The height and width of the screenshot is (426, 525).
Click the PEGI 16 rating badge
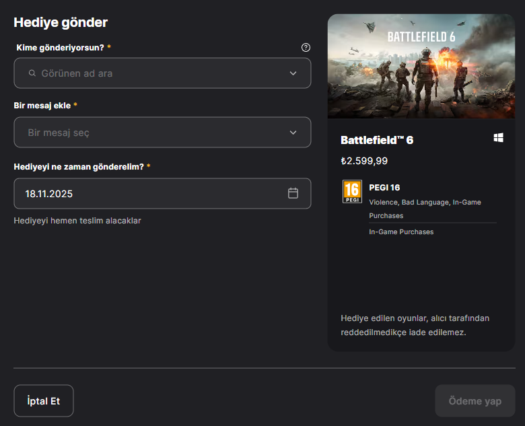(352, 192)
